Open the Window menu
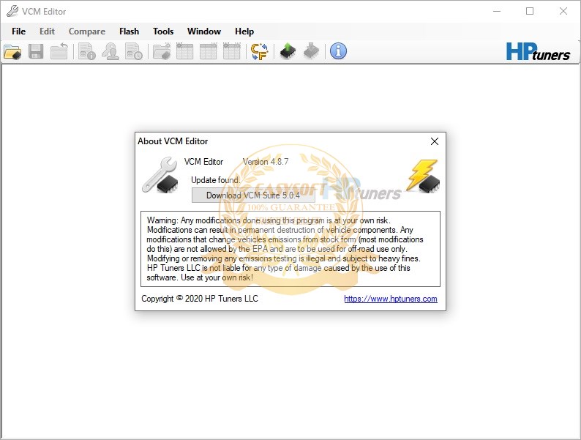Viewport: 581px width, 440px height. coord(204,31)
